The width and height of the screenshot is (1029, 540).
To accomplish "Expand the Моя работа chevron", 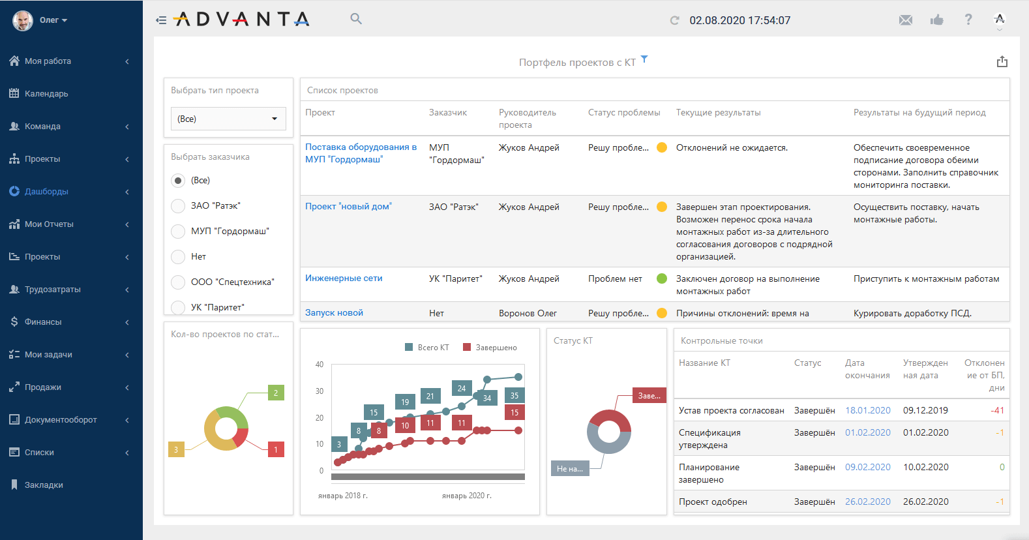I will (x=127, y=61).
